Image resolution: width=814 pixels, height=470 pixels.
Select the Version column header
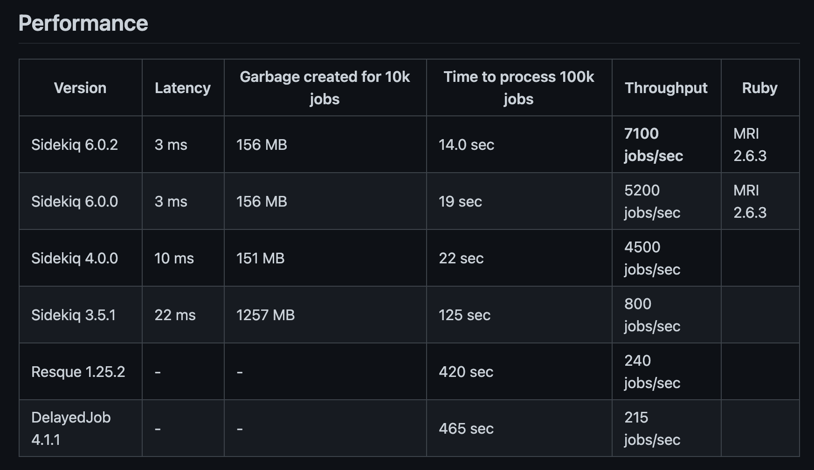80,88
